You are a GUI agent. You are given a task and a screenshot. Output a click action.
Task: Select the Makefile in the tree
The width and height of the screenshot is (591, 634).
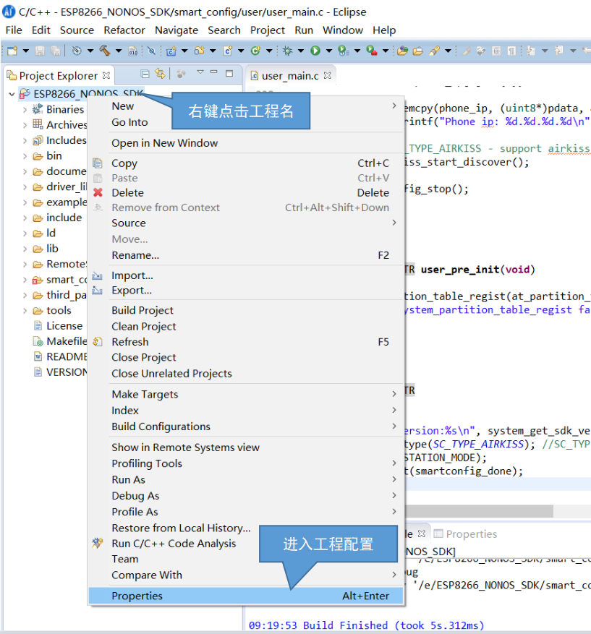tap(60, 341)
